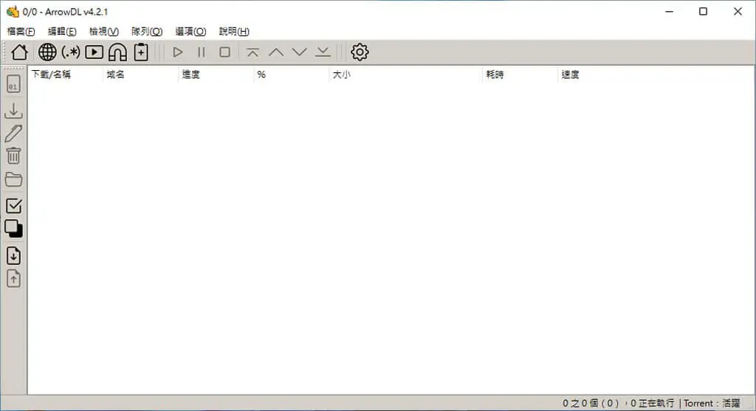The width and height of the screenshot is (756, 411).
Task: Click the home icon in the toolbar
Action: (20, 52)
